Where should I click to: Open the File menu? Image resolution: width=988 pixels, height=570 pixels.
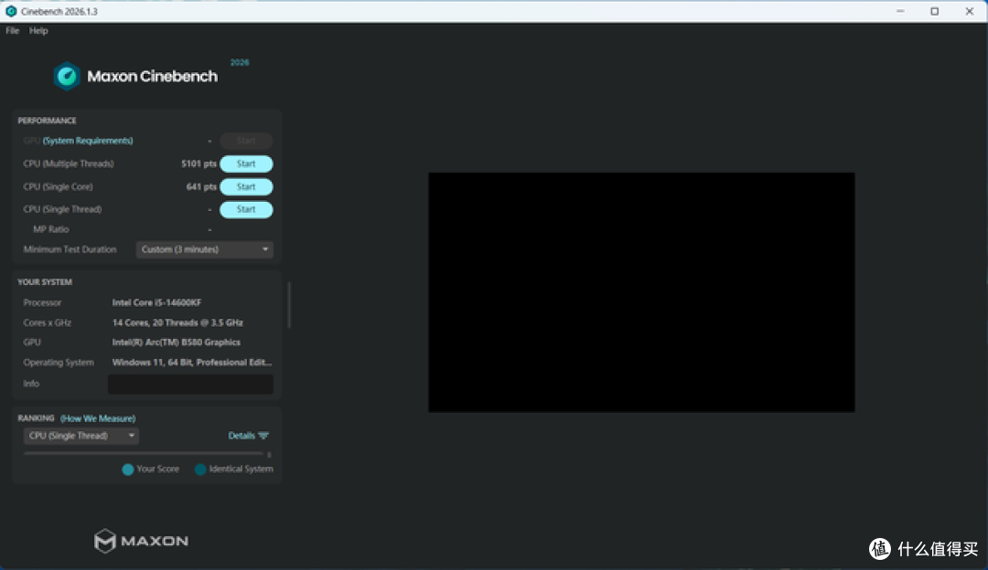point(13,30)
